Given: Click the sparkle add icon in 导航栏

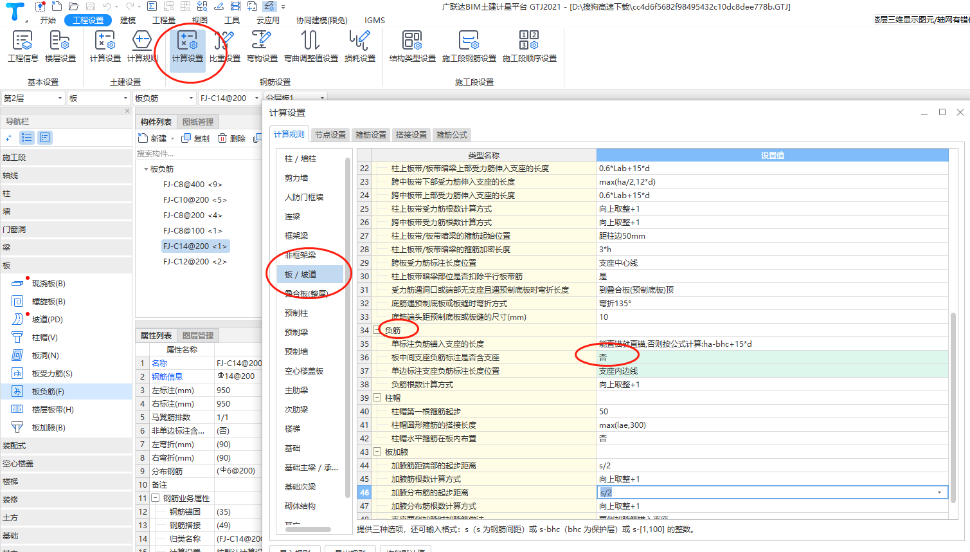Looking at the screenshot, I should (x=8, y=137).
